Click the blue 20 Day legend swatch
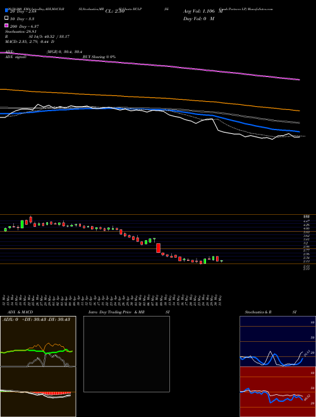The image size is (316, 417). tap(6, 11)
